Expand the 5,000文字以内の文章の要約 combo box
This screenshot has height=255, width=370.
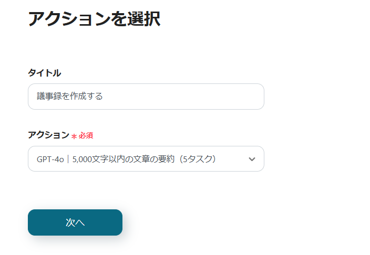(146, 159)
